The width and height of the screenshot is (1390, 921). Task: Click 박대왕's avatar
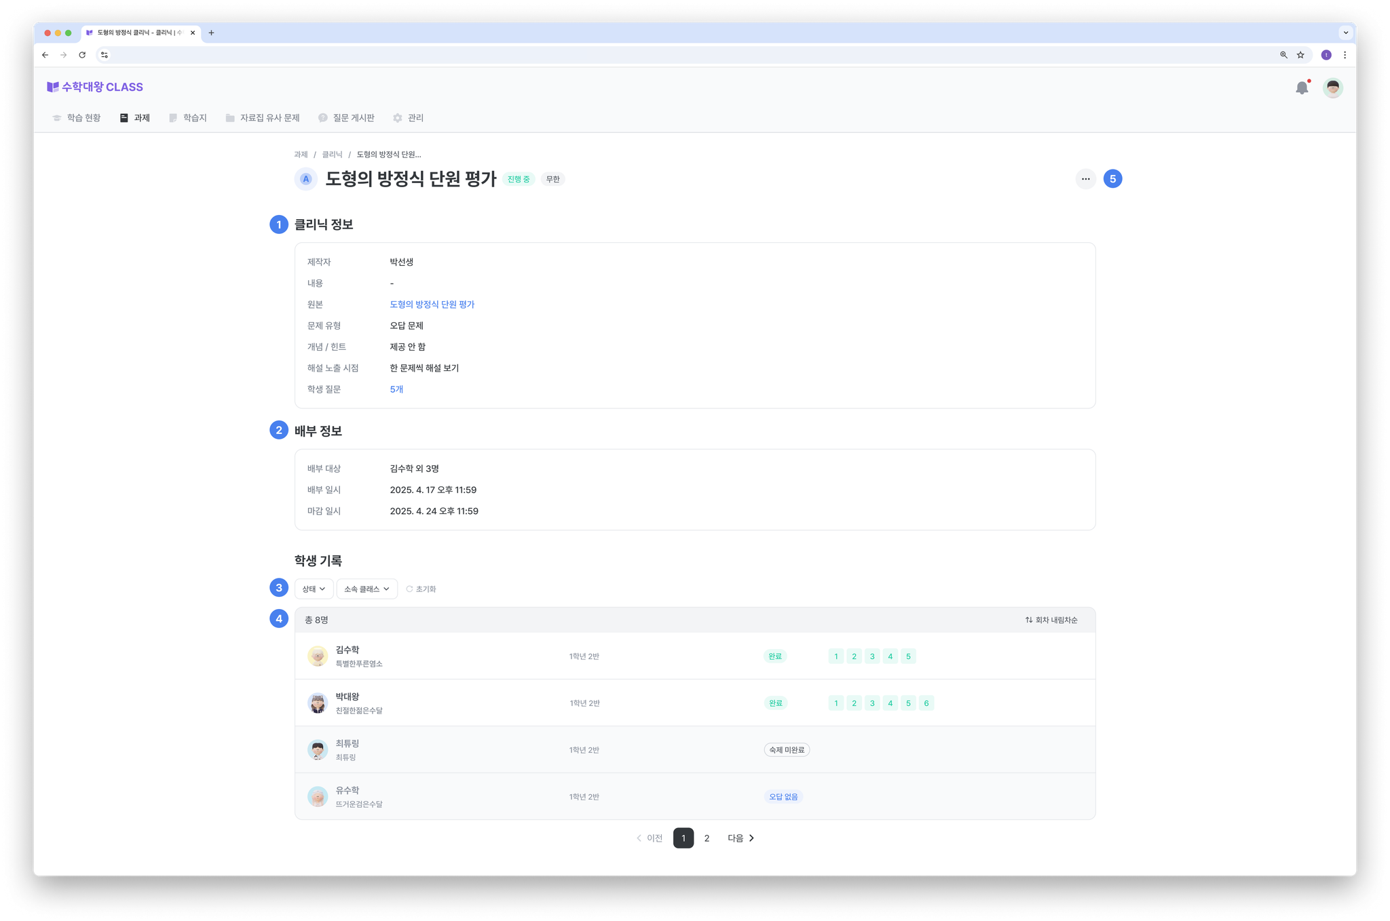[x=317, y=703]
